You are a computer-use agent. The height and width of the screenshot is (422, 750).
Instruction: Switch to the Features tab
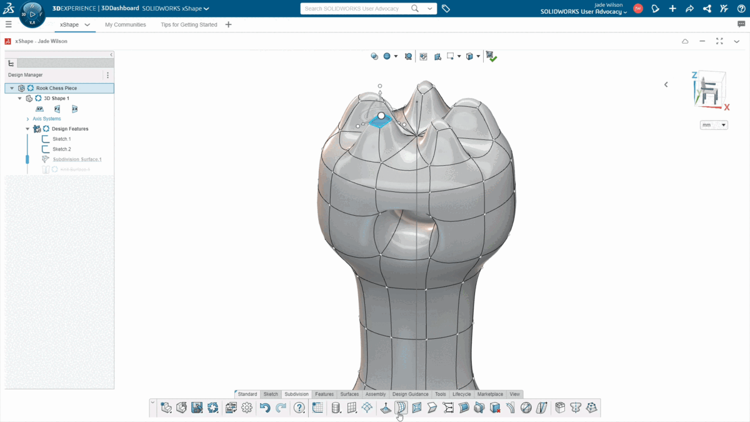click(x=324, y=394)
